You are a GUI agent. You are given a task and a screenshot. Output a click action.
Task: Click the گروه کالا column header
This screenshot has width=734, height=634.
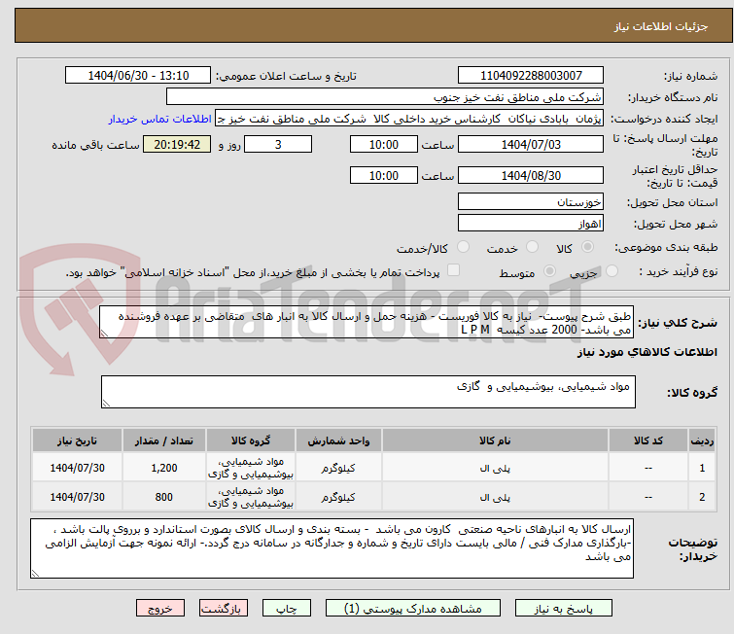coord(251,440)
